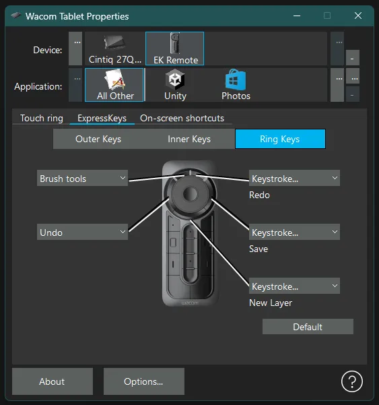Minimize the Wacom Tablet Properties window
This screenshot has width=379, height=405.
click(x=297, y=15)
